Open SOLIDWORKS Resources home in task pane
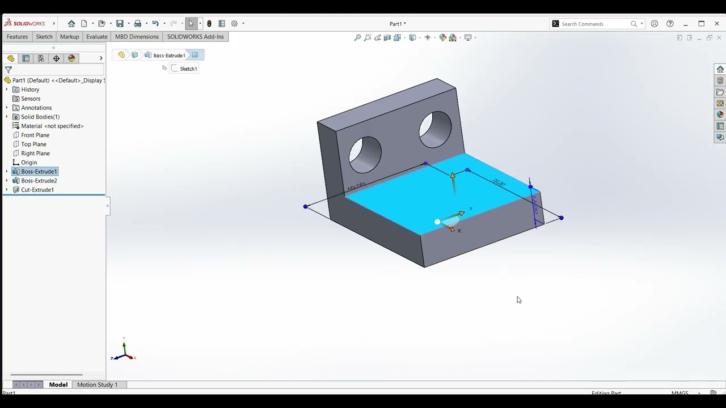This screenshot has height=408, width=726. (x=720, y=69)
